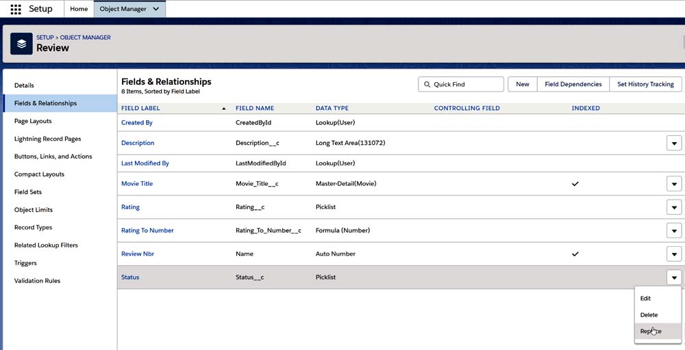Switch to the Home tab
685x350 pixels.
(79, 9)
